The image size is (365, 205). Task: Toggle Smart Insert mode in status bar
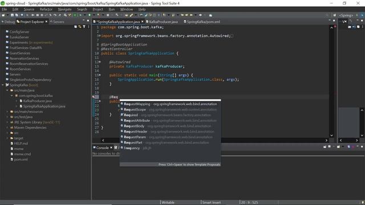coord(212,203)
